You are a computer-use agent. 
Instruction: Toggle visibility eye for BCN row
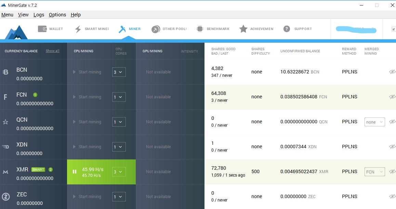(x=392, y=72)
